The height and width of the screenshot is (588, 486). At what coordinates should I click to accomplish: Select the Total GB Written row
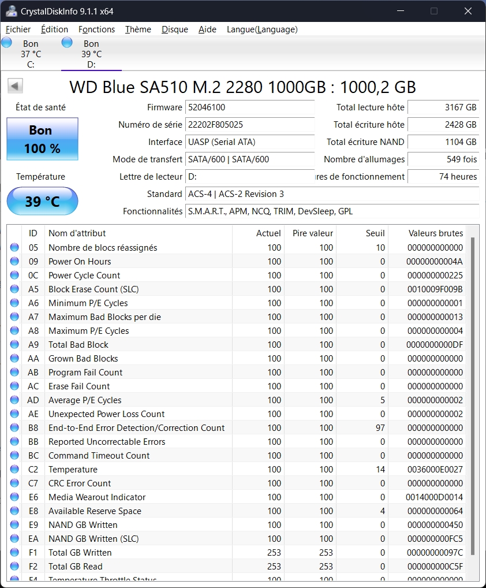[237, 553]
